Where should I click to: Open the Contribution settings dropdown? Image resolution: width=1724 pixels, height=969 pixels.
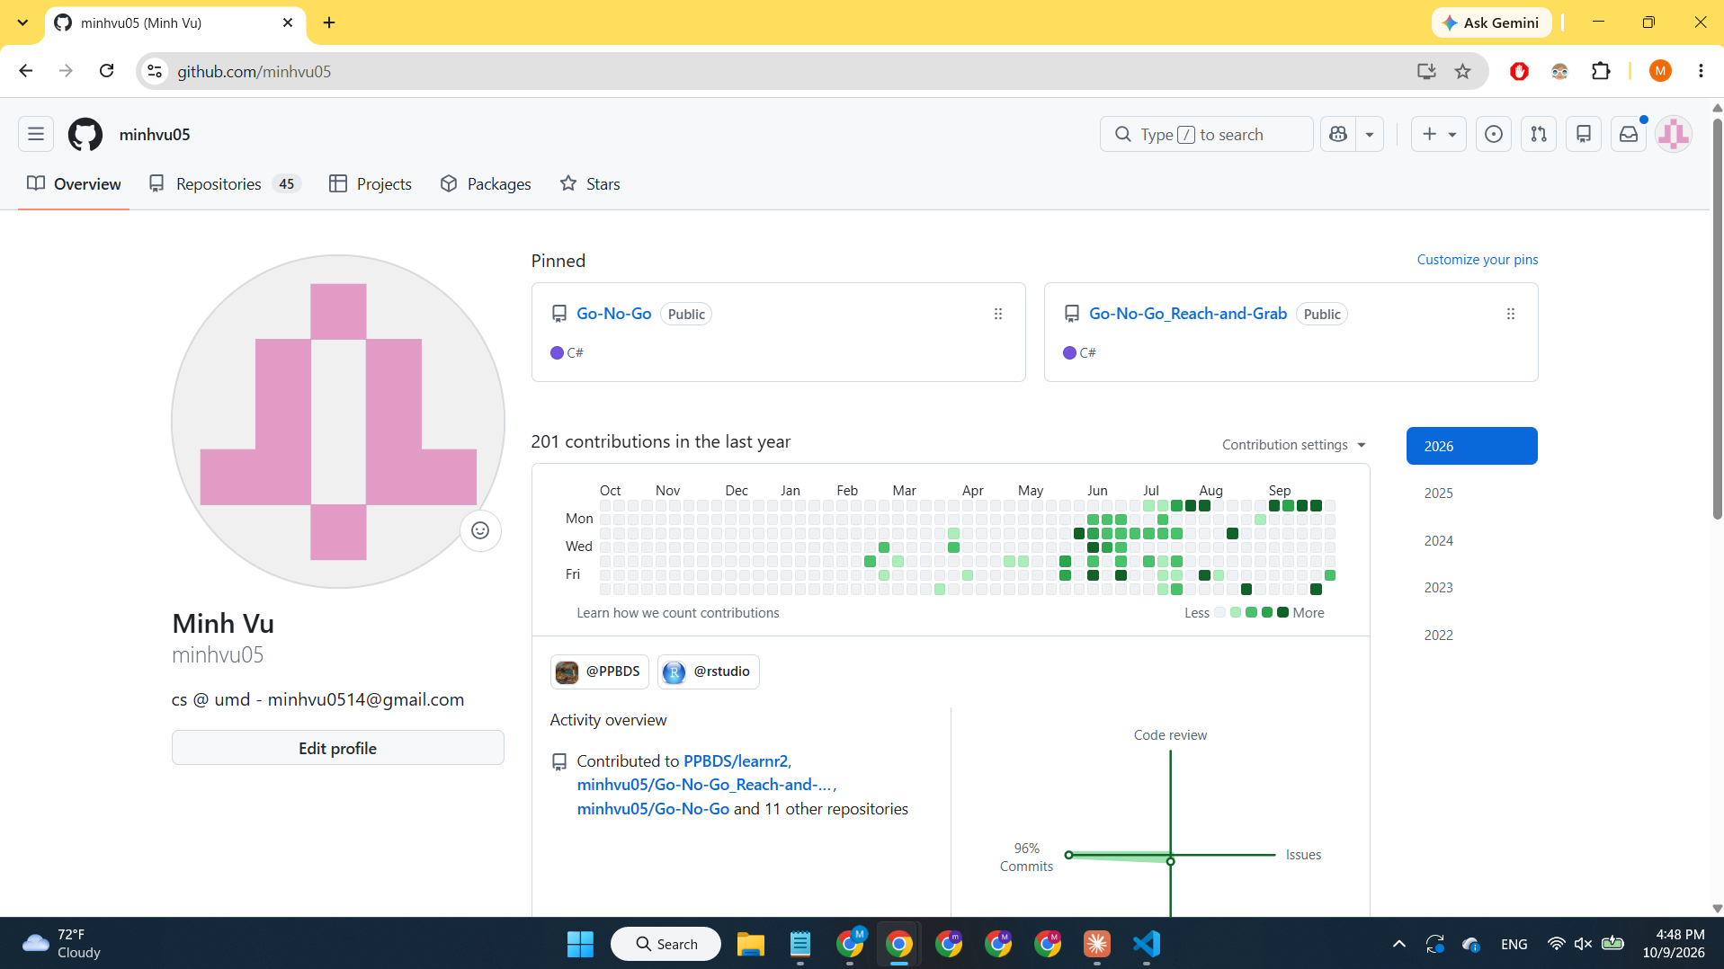1294,445
